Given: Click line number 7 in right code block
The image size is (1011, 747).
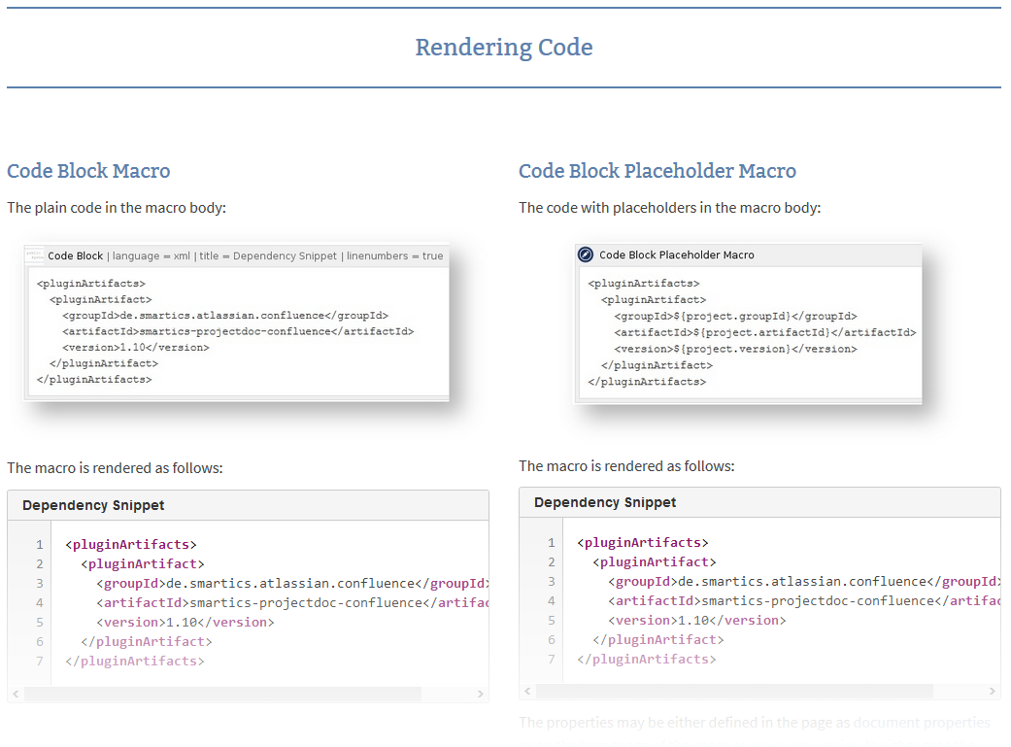Looking at the screenshot, I should 552,660.
